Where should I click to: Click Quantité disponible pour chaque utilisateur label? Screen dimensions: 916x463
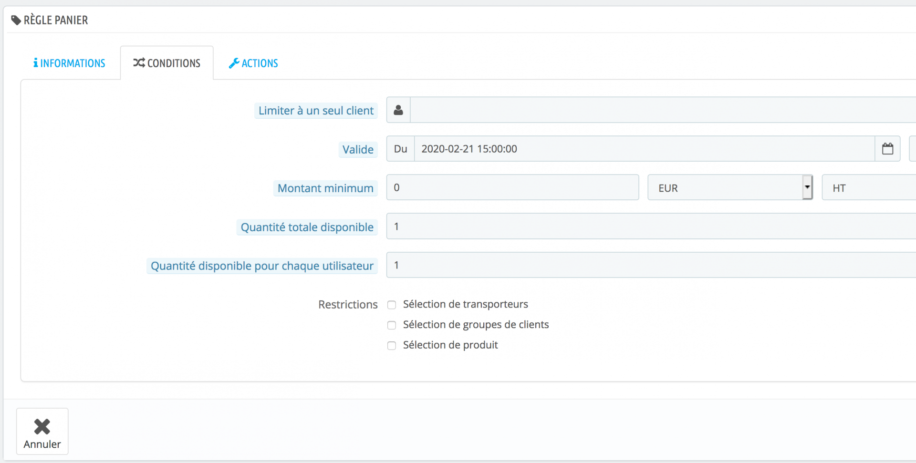point(262,266)
